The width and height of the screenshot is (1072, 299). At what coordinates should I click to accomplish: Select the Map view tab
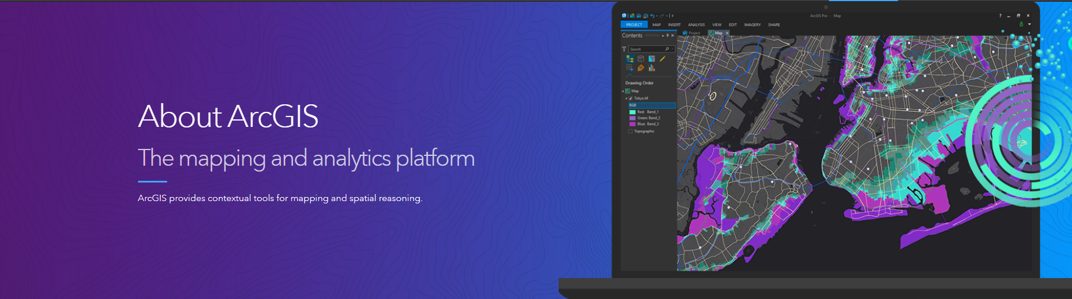click(718, 33)
